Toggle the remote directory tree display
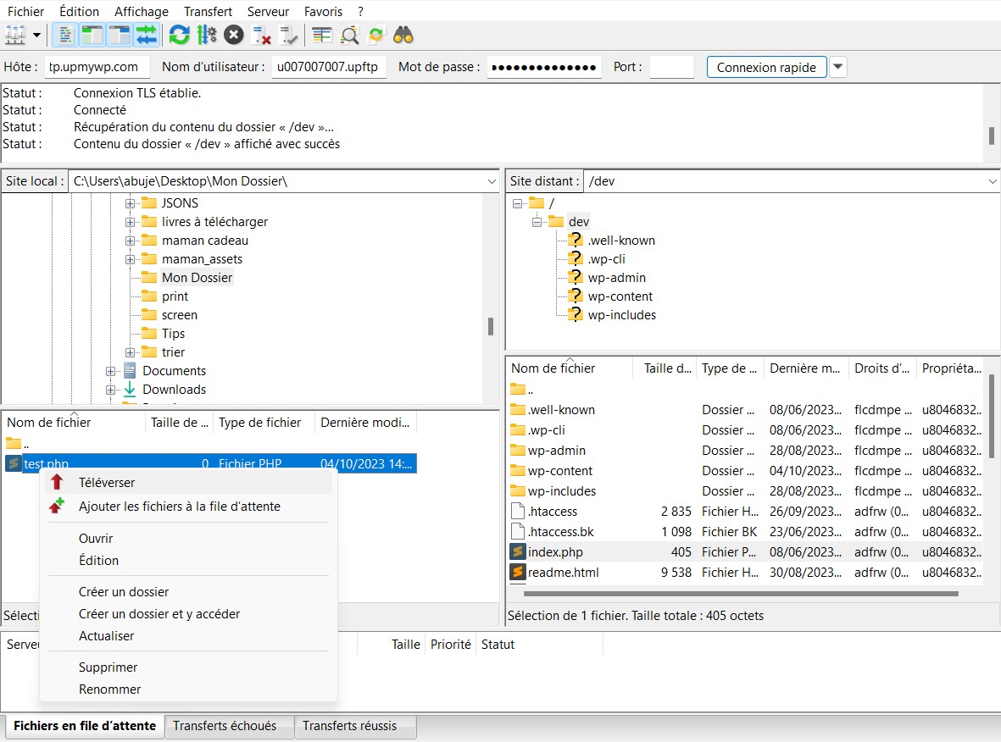 pos(120,35)
